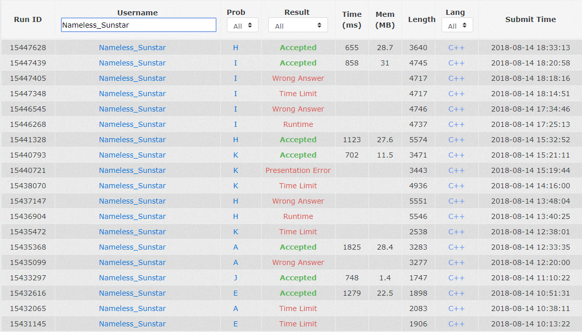Click Nameless_Sunstar username in run 15441328 row
Image resolution: width=582 pixels, height=332 pixels.
click(x=132, y=140)
